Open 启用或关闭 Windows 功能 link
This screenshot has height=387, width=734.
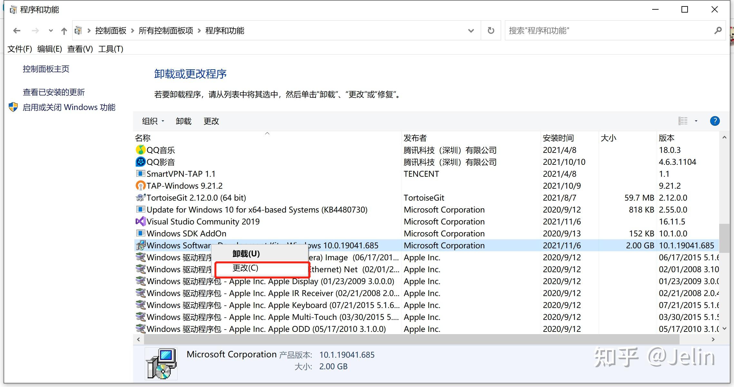click(69, 107)
